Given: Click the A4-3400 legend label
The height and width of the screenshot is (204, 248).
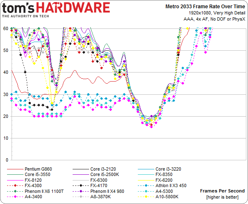Looking at the screenshot, I should pyautogui.click(x=33, y=197).
